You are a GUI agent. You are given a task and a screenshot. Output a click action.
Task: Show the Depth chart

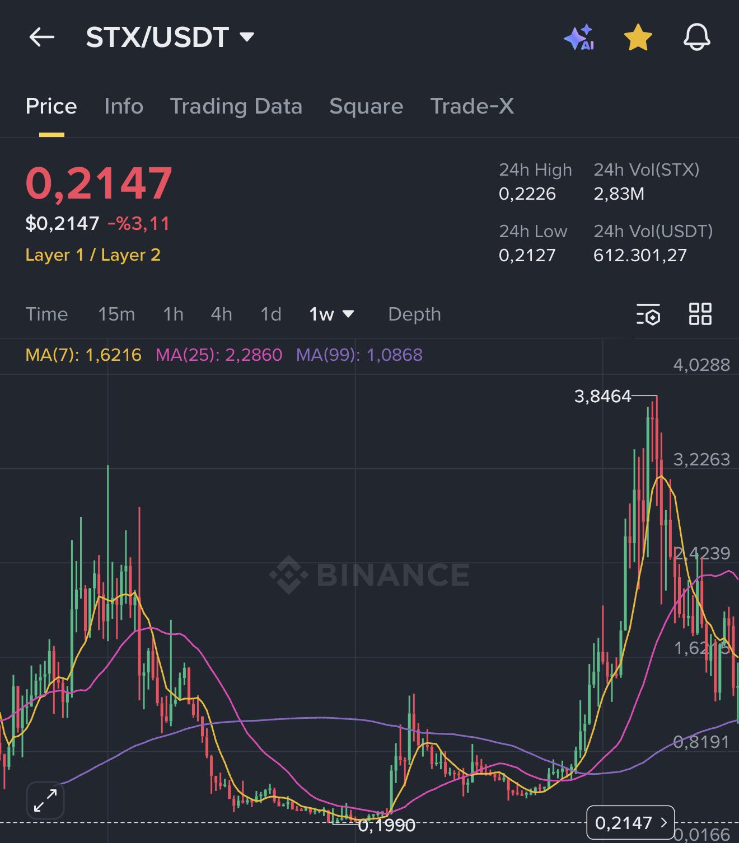coord(414,314)
